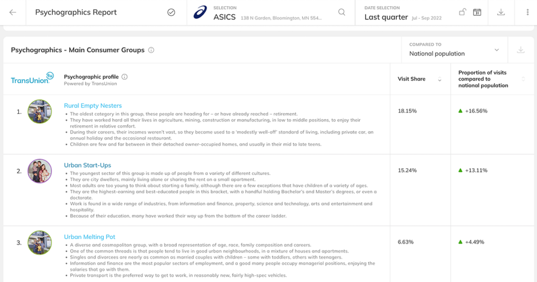537x282 pixels.
Task: Show info for Main Consumer Groups title
Action: [x=151, y=50]
